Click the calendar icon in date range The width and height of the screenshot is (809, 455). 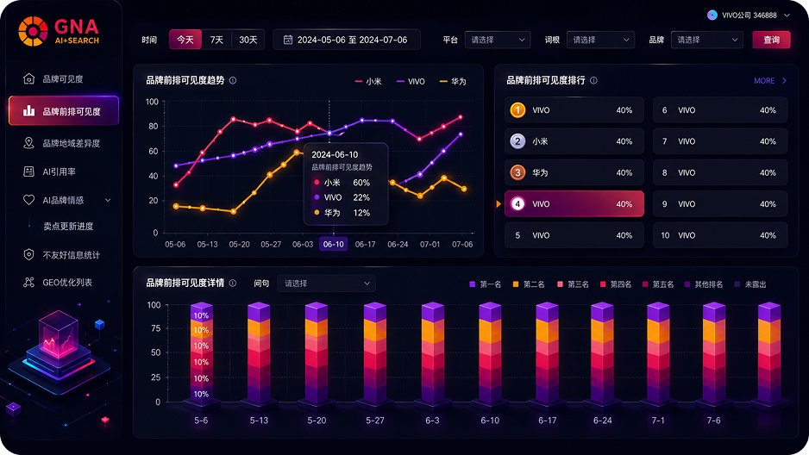coord(288,40)
